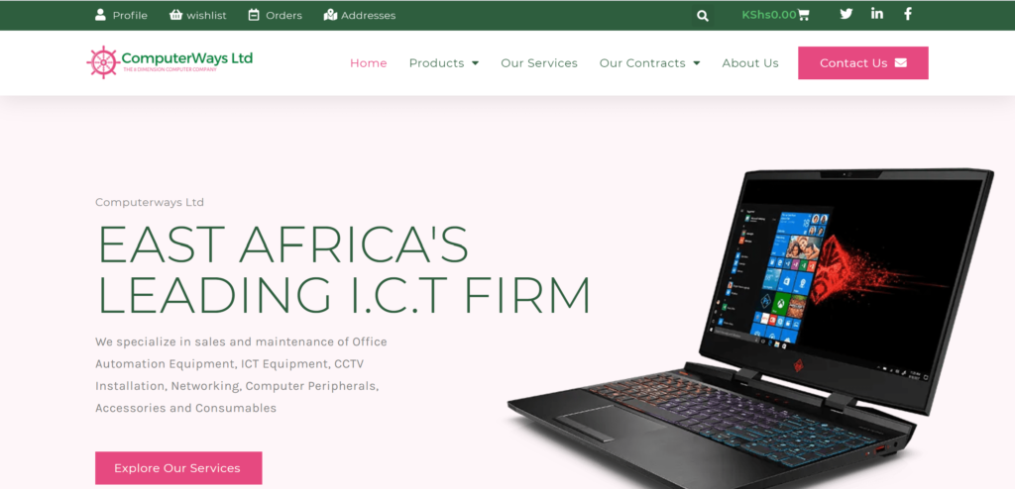
Task: Click the search magnifier icon
Action: coord(703,16)
